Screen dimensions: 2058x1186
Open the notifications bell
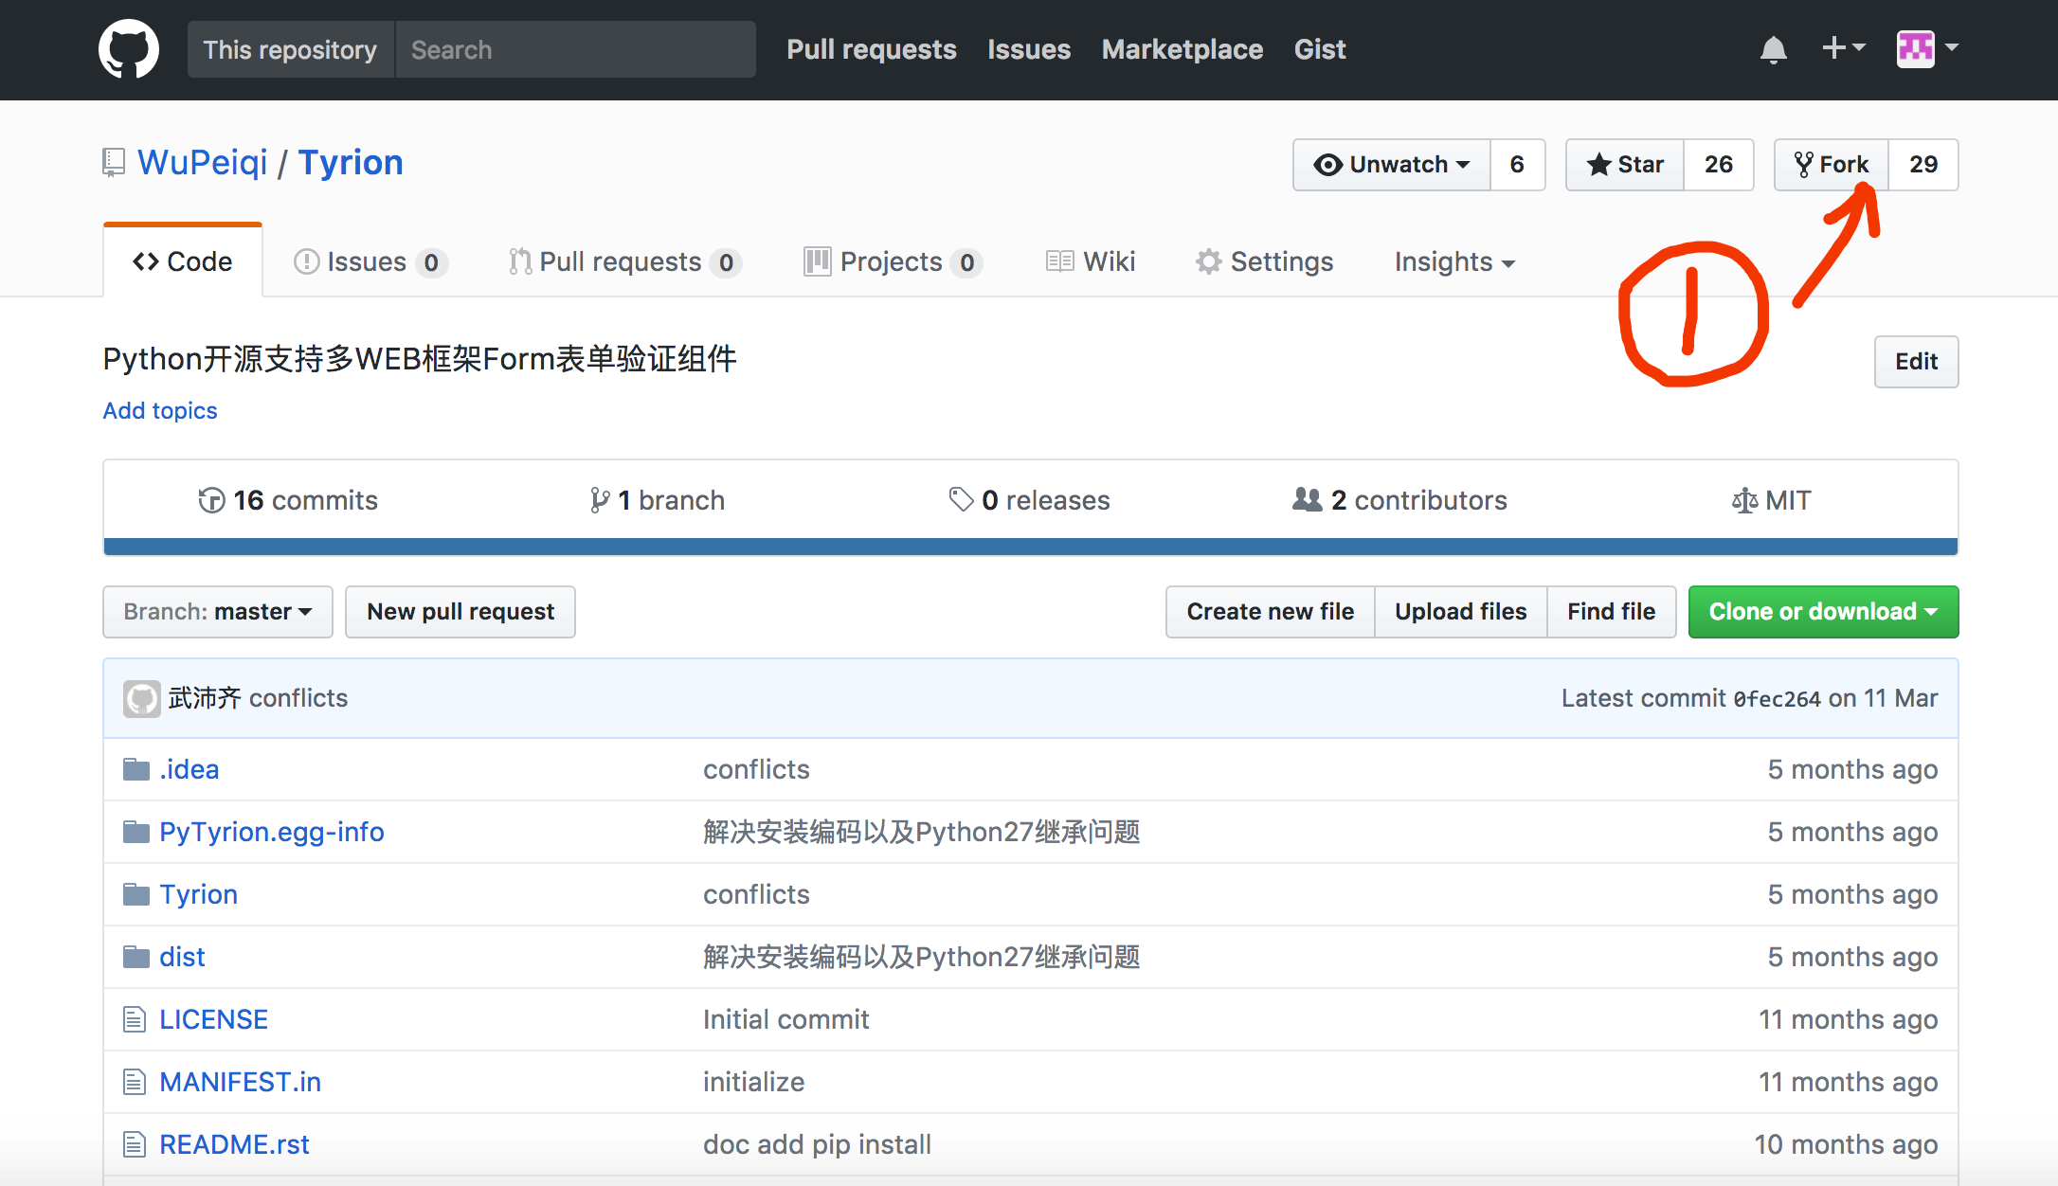[1773, 49]
